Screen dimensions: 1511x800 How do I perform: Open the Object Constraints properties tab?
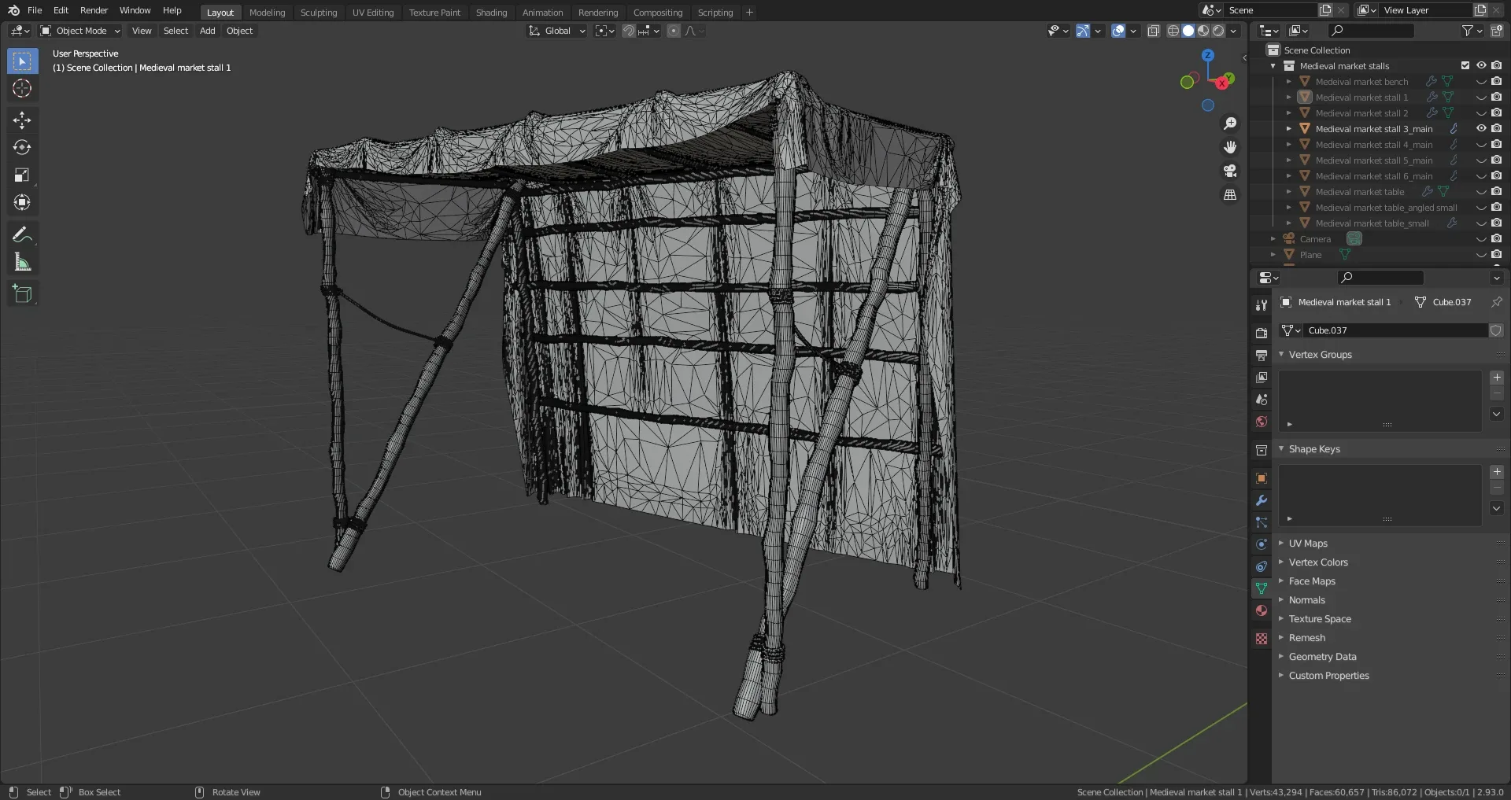[1262, 566]
